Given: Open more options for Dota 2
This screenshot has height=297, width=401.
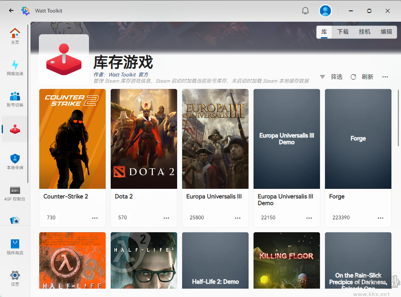Looking at the screenshot, I should click(166, 218).
